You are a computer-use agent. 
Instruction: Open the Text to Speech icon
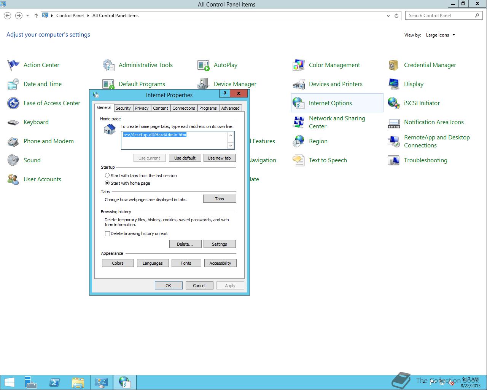(x=299, y=160)
